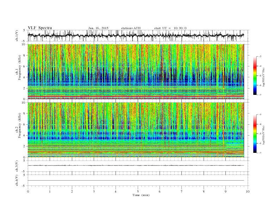Image resolution: width=279 pixels, height=215 pixels.
Task: Select the date text "Jun. 16, 2015"
Action: click(98, 28)
